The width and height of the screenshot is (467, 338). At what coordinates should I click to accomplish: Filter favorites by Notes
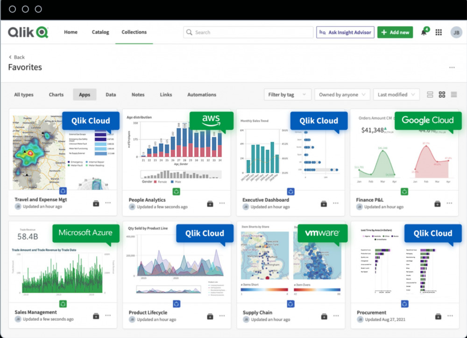[138, 95]
